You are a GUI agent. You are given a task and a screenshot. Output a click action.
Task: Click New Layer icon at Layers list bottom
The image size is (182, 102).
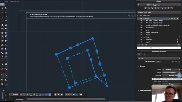point(139,45)
